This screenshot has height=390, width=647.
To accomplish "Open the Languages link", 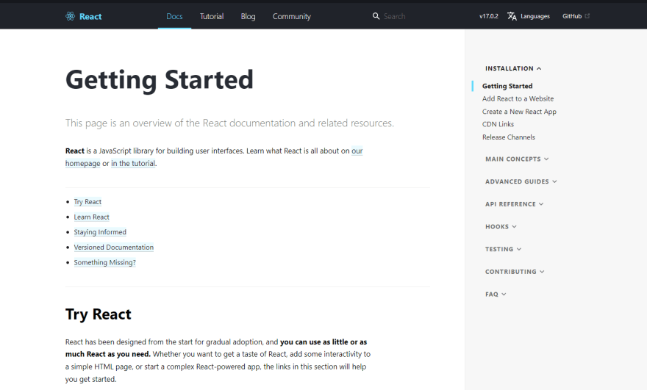I will pos(535,16).
